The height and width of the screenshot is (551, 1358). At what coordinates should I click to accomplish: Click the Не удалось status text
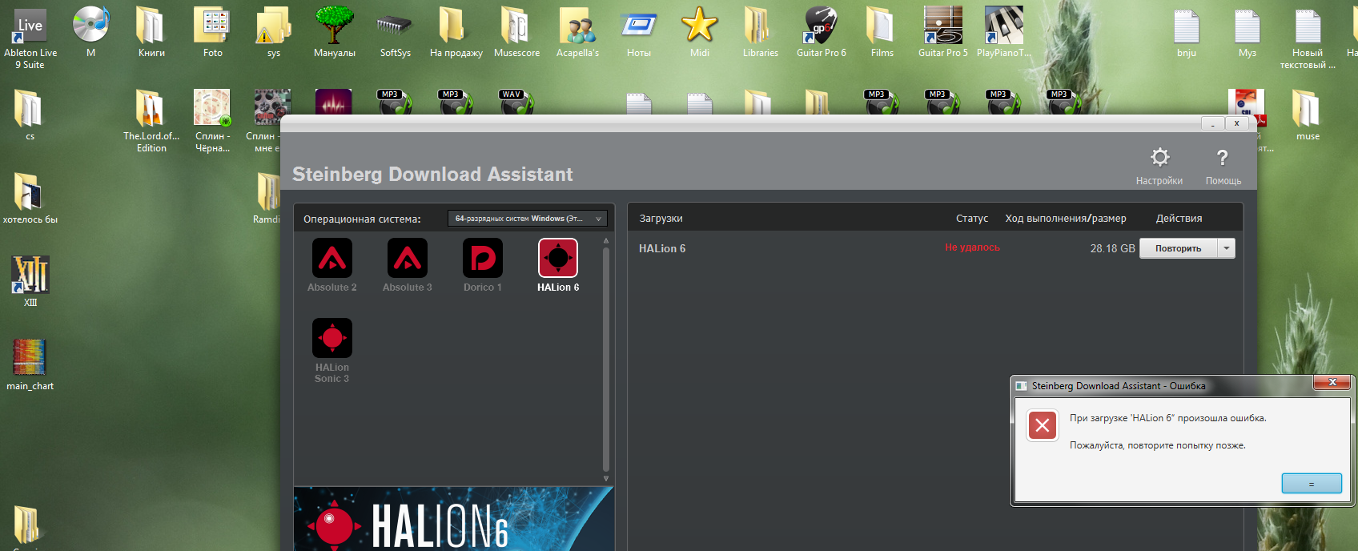click(972, 247)
